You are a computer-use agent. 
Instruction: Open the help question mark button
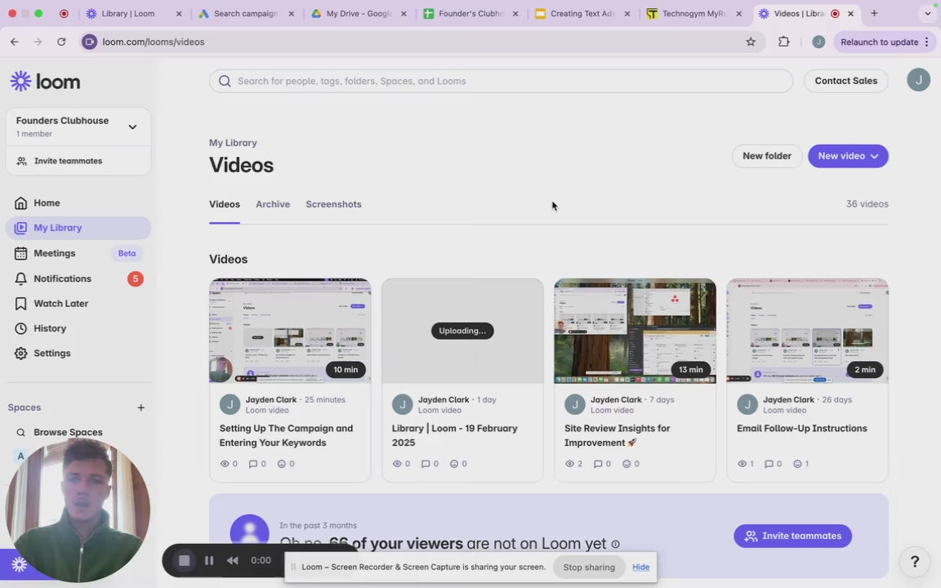(x=915, y=561)
